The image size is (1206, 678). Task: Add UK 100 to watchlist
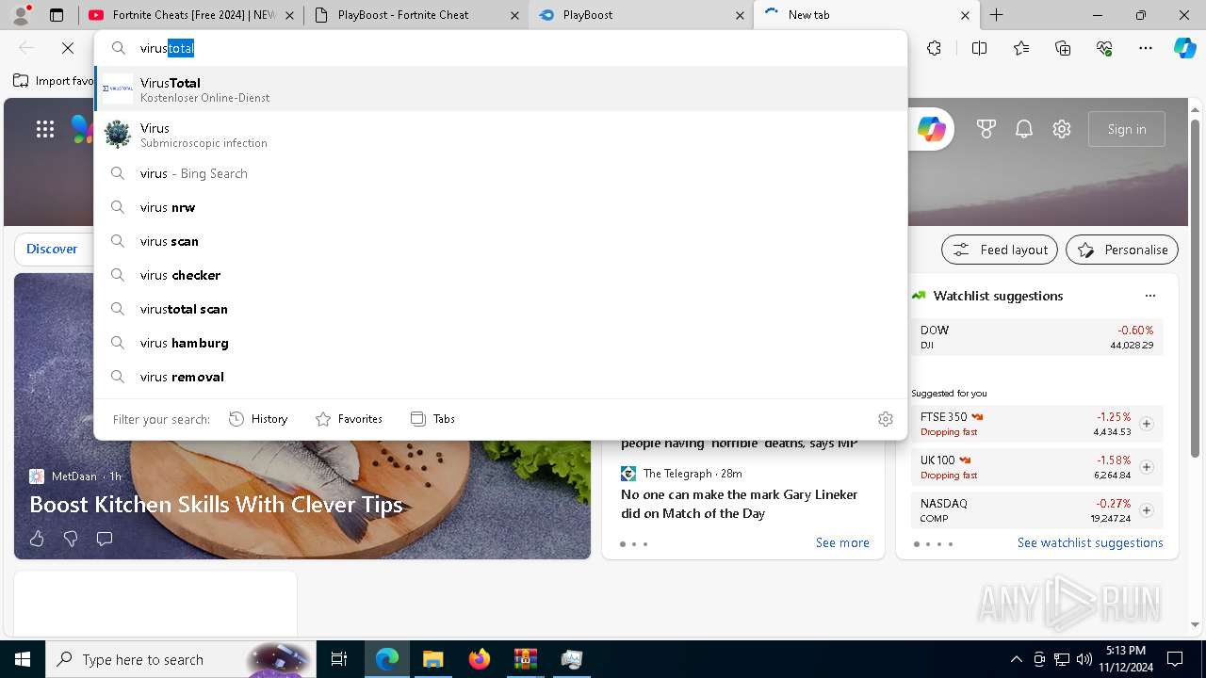[1147, 467]
